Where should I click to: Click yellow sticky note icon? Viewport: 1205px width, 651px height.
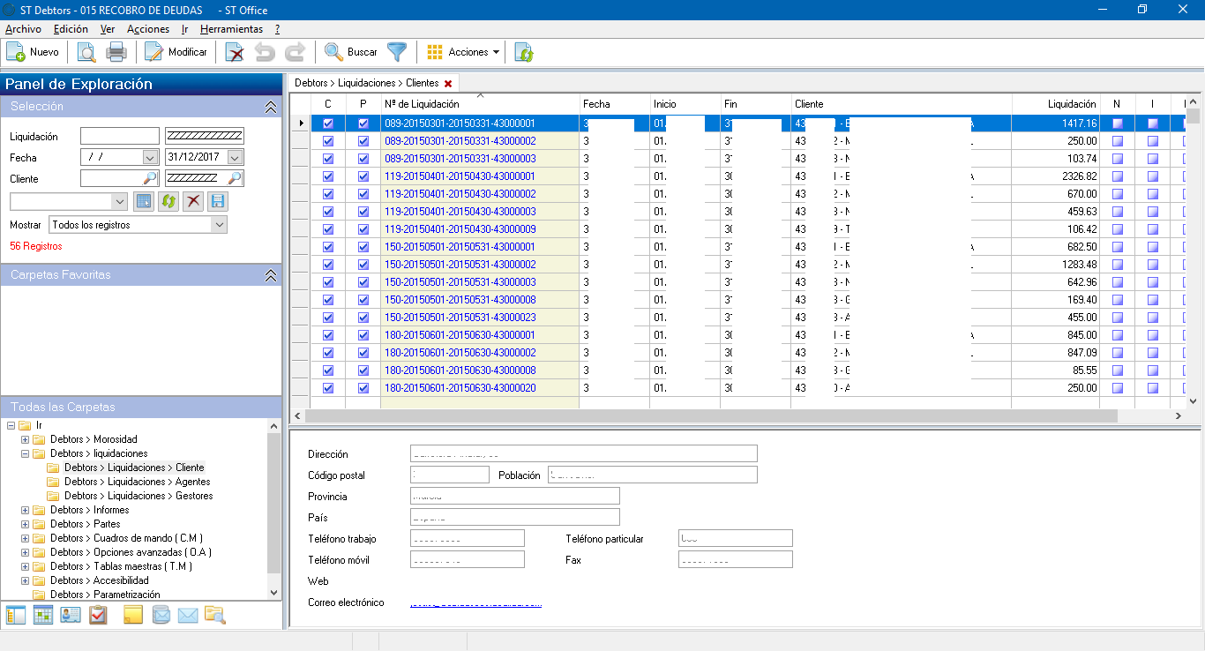point(133,615)
